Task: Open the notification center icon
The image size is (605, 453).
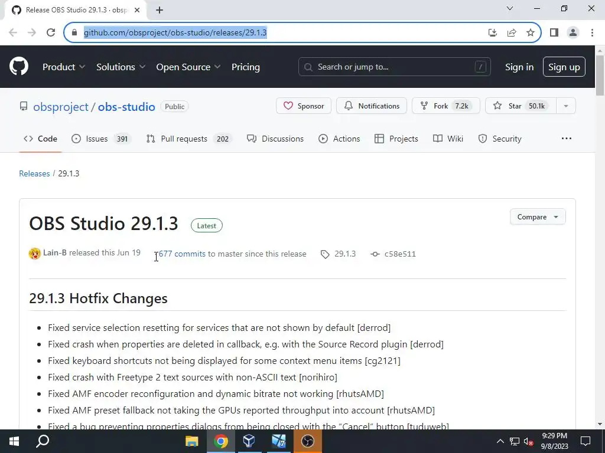Action: click(586, 441)
